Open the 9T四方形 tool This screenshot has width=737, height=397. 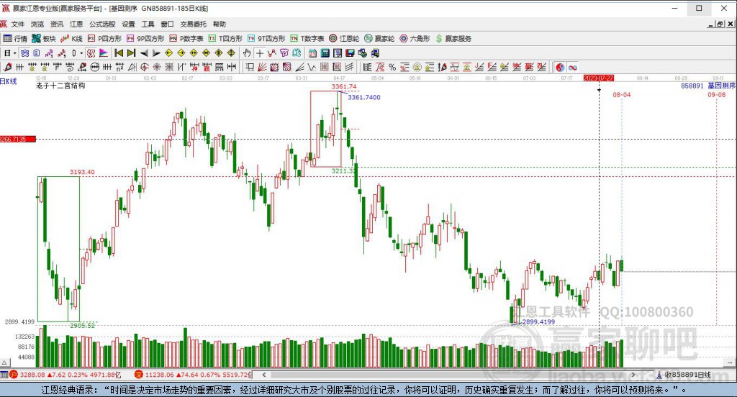click(266, 39)
